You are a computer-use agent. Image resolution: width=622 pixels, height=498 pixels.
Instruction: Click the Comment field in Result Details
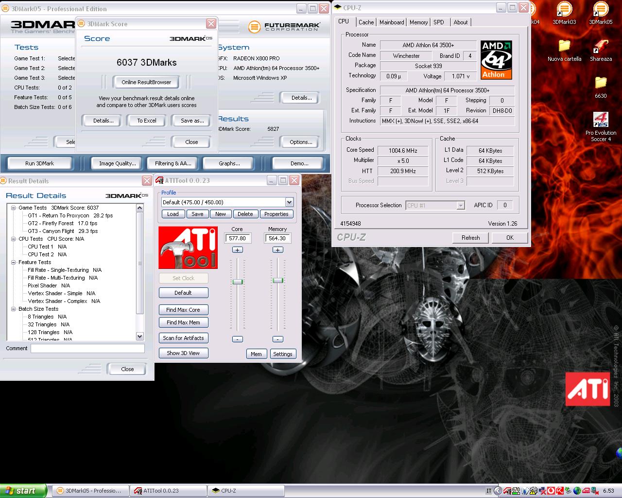click(87, 348)
